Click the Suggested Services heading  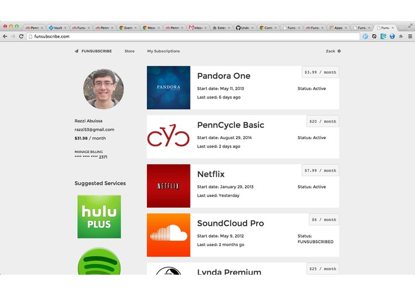pos(100,183)
